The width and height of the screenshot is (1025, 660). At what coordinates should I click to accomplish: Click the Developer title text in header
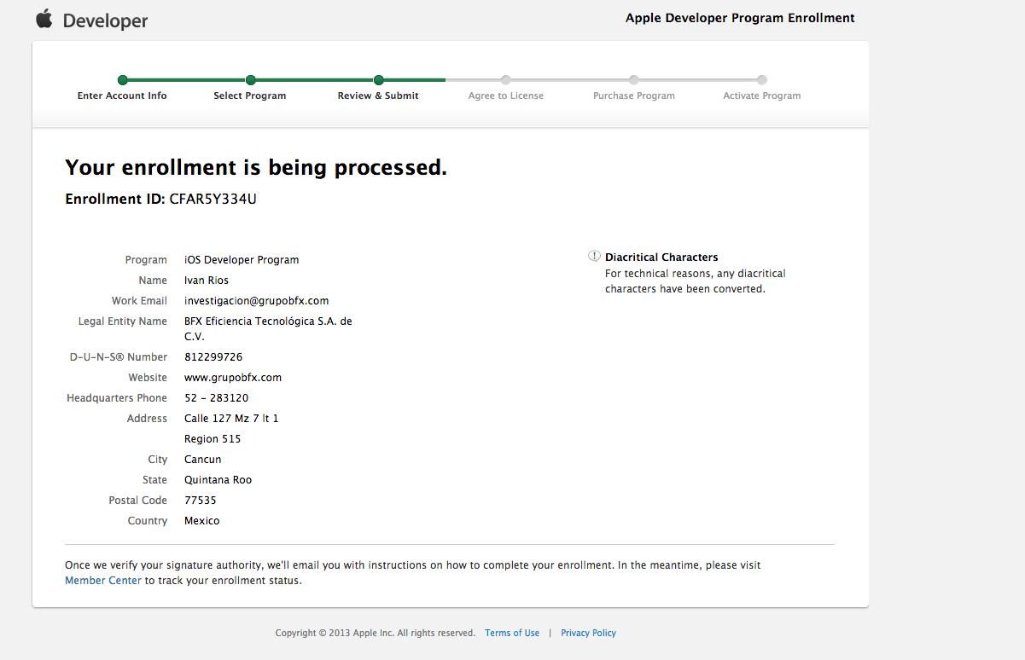pos(105,21)
